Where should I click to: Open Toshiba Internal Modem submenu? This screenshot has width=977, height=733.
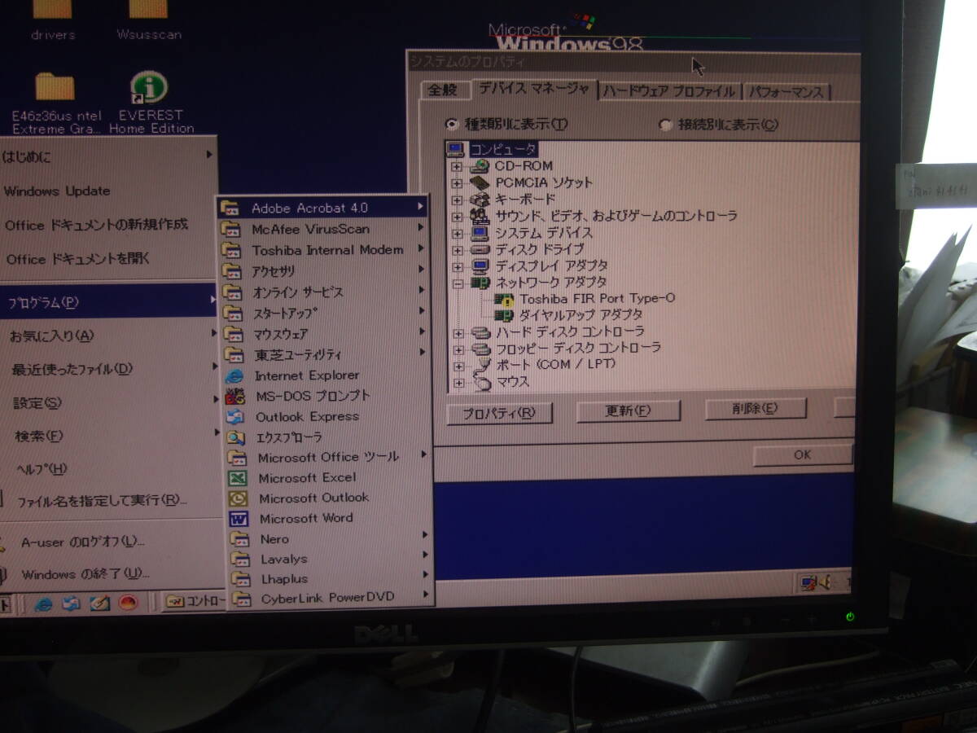click(x=324, y=250)
